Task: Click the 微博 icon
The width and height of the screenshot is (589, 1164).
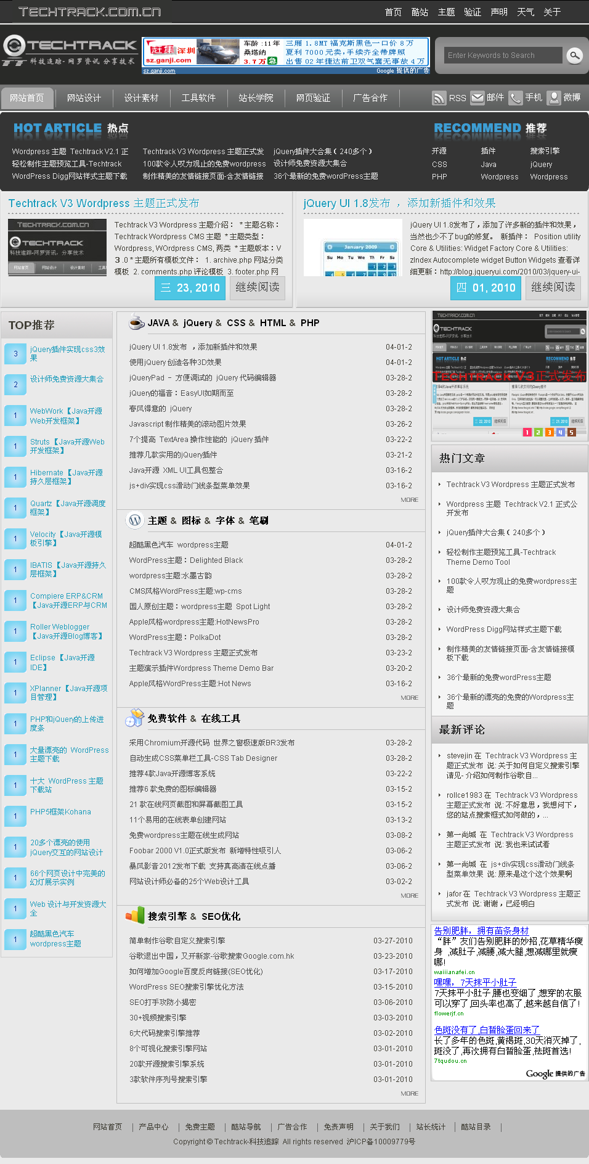Action: coord(554,97)
